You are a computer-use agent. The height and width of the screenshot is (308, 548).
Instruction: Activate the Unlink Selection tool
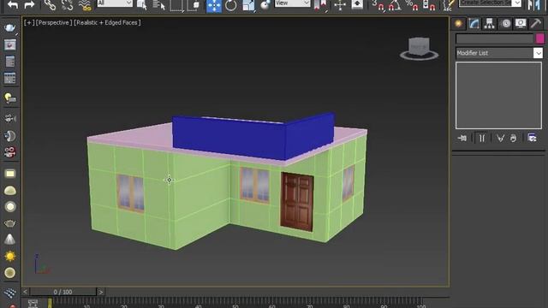67,5
